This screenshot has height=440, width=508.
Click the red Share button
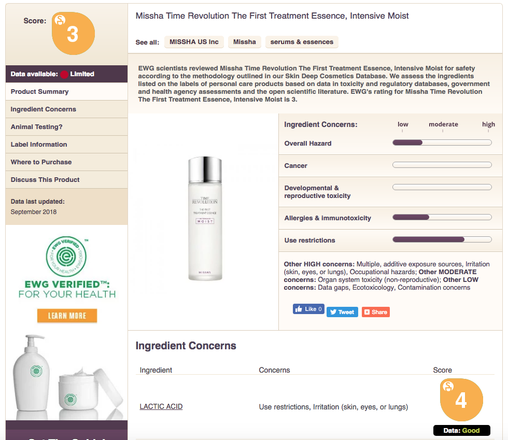376,312
